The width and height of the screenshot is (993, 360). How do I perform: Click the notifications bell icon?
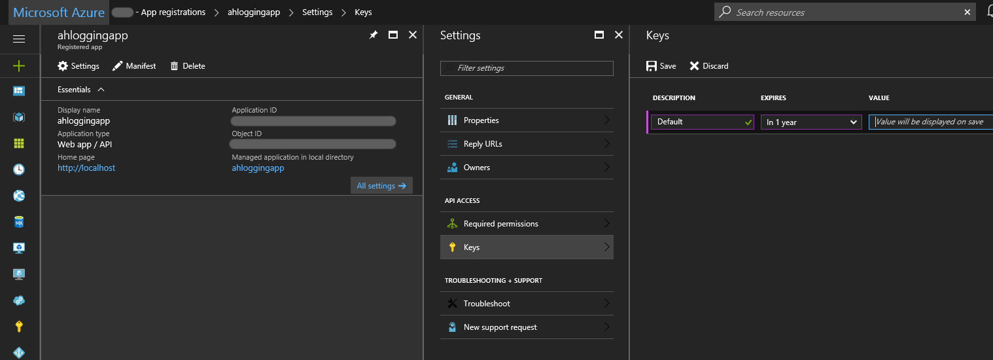tap(990, 12)
